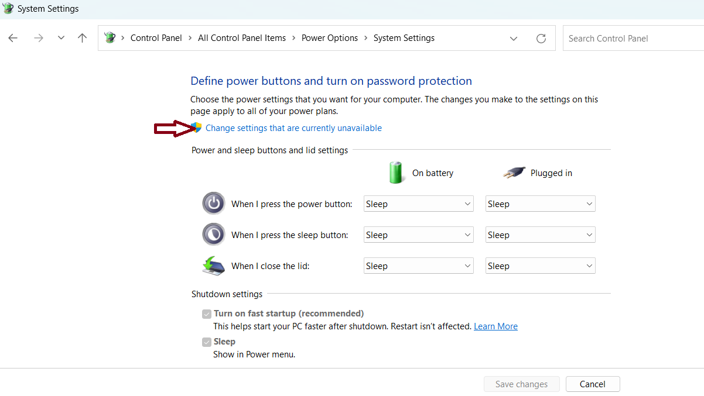Viewport: 704px width, 396px height.
Task: Click the forward navigation arrow
Action: tap(39, 38)
